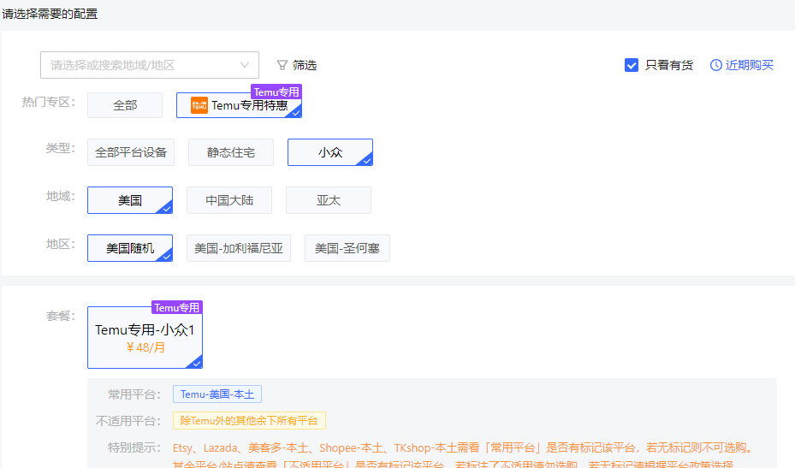
Task: Click the 请选择需要的配置 heading
Action: (x=50, y=14)
